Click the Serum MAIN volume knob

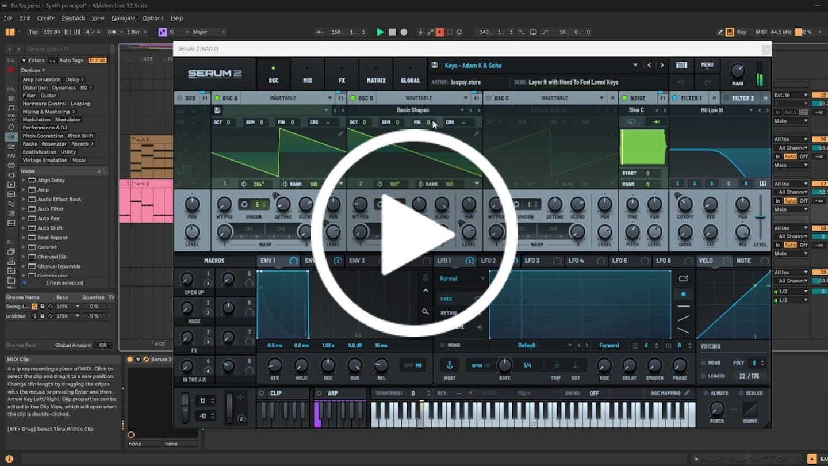[737, 70]
